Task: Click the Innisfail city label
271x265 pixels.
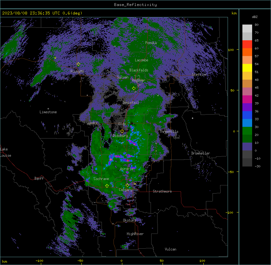Action: [130, 103]
